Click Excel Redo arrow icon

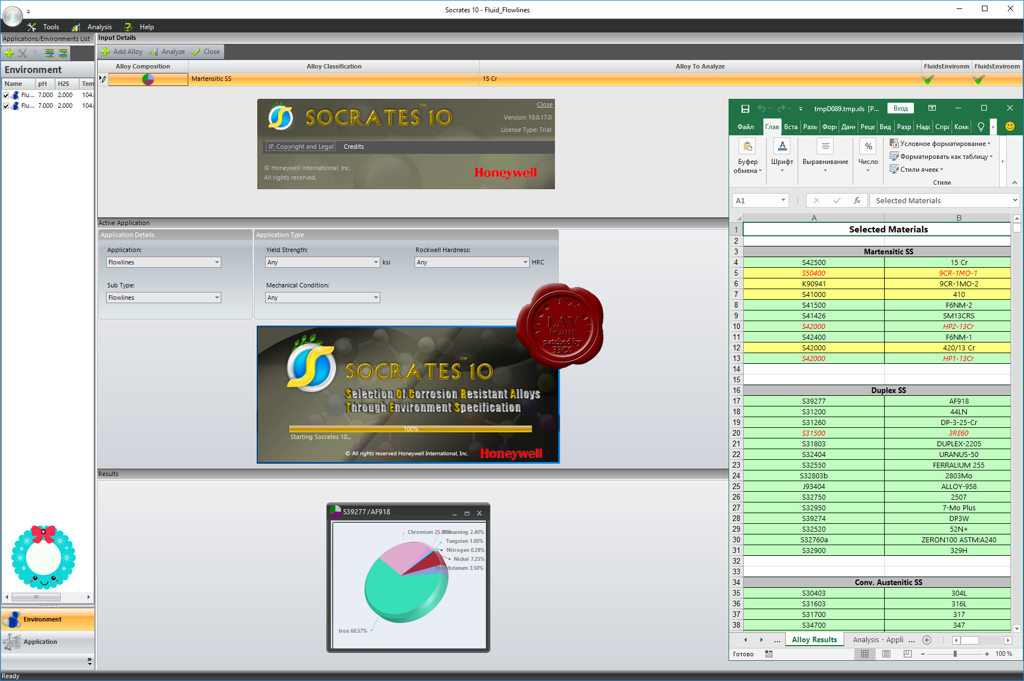tap(781, 108)
